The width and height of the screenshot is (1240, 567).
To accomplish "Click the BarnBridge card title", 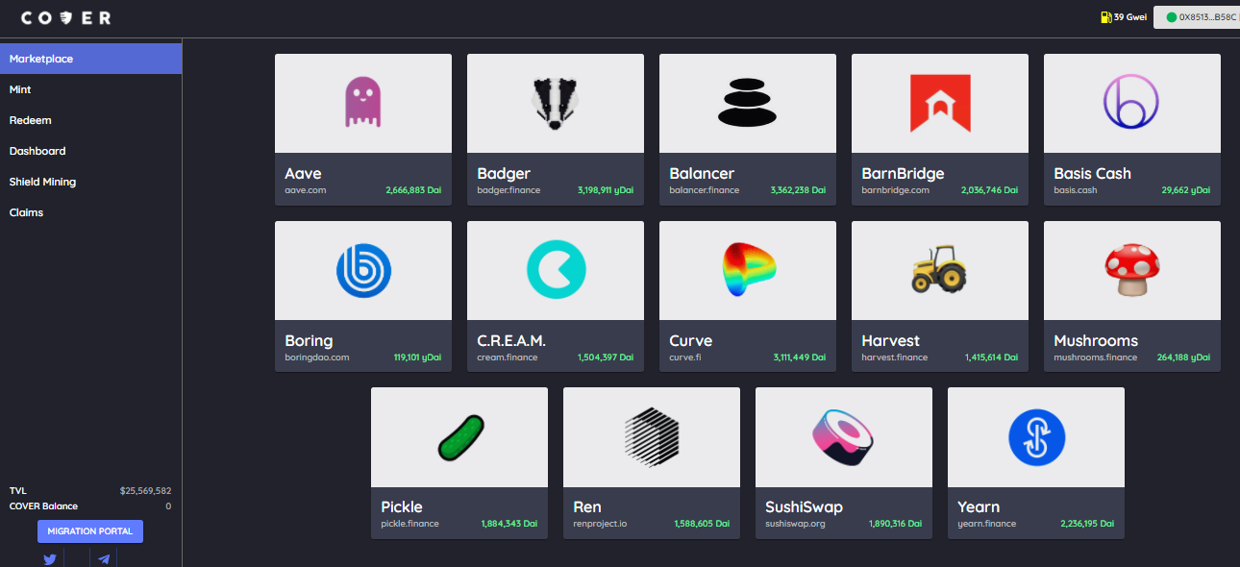I will tap(903, 174).
